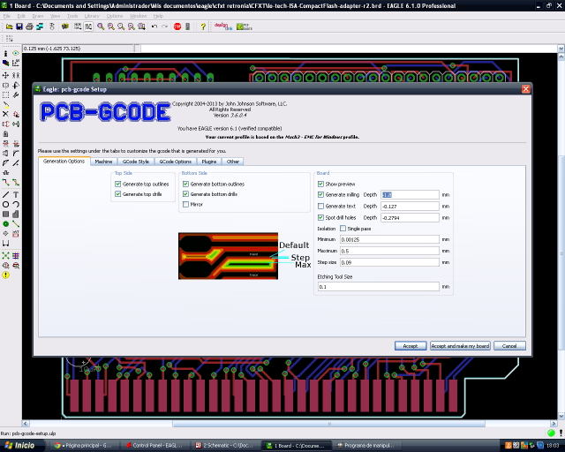Click the text Depth field -0.127
This screenshot has width=565, height=452.
pyautogui.click(x=410, y=207)
